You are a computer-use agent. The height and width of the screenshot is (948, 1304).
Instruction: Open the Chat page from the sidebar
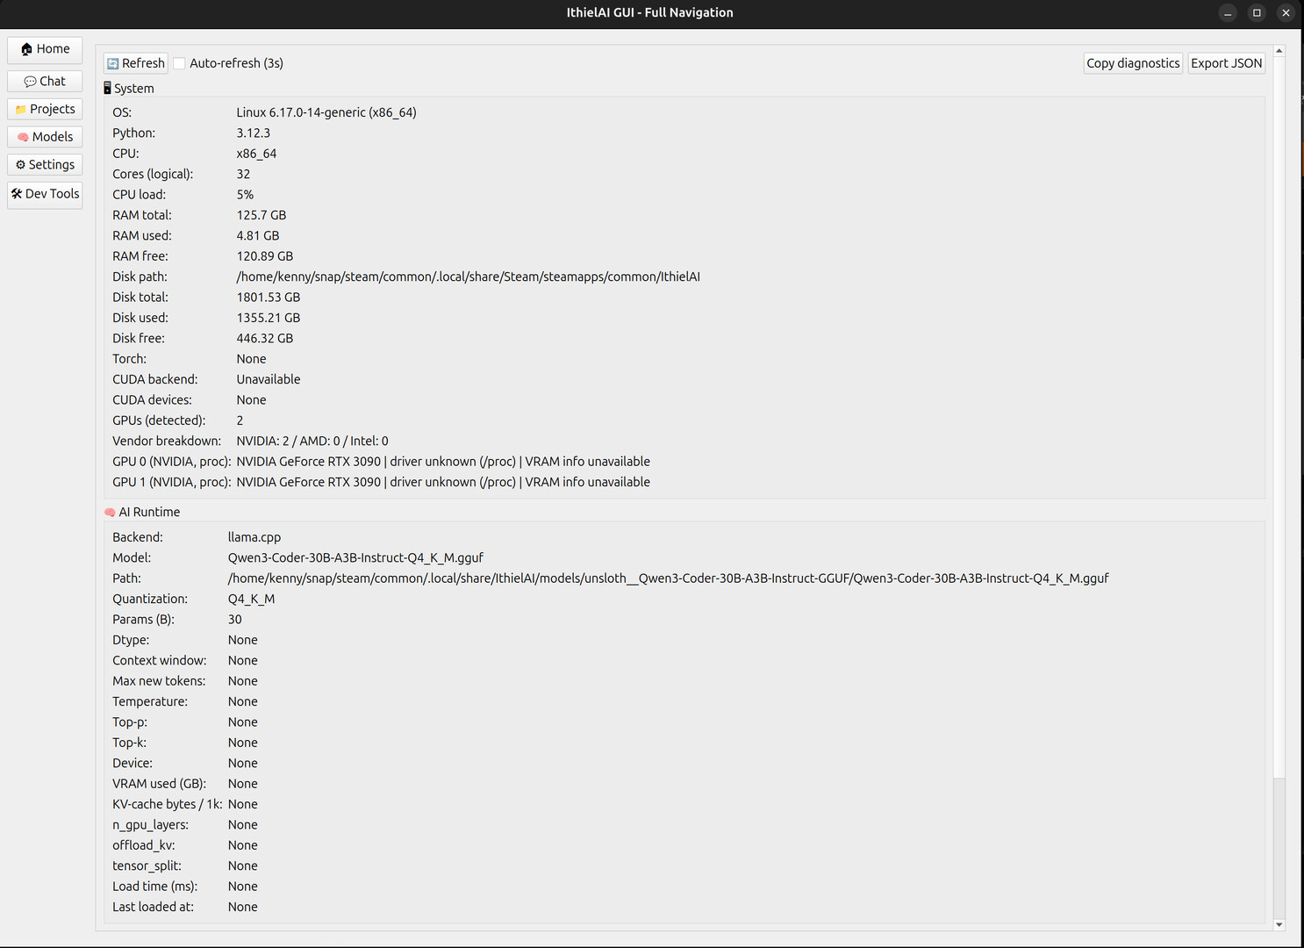pyautogui.click(x=44, y=81)
